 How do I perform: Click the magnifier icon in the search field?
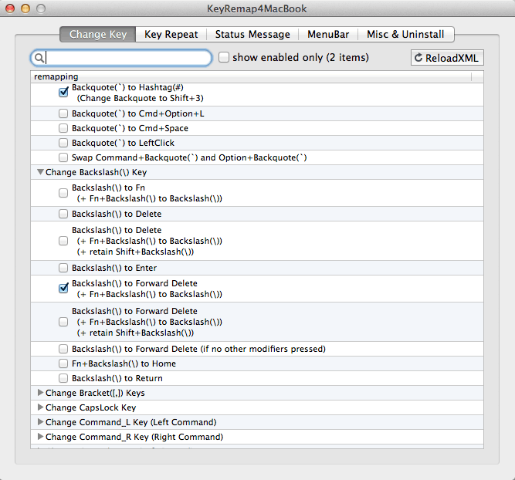click(x=39, y=58)
